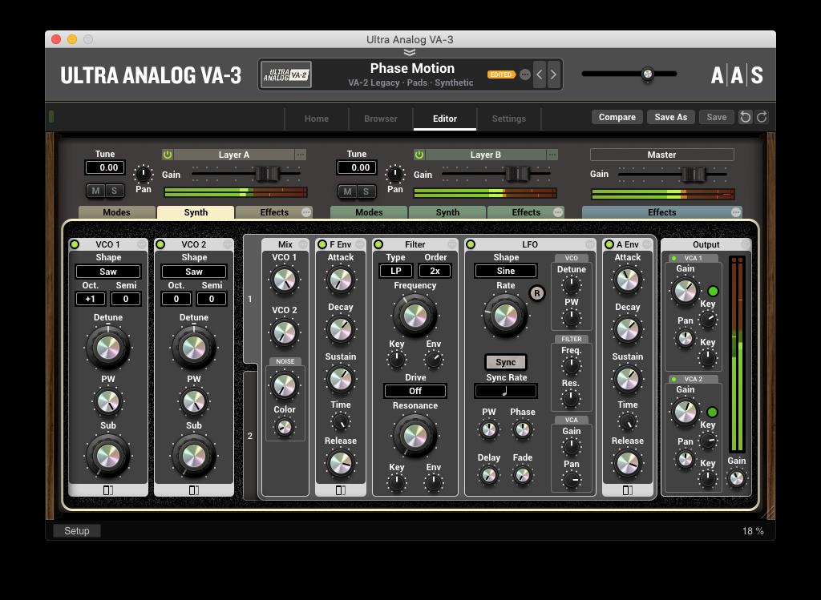Click the Phase Motion preset name
821x600 pixels.
point(412,69)
